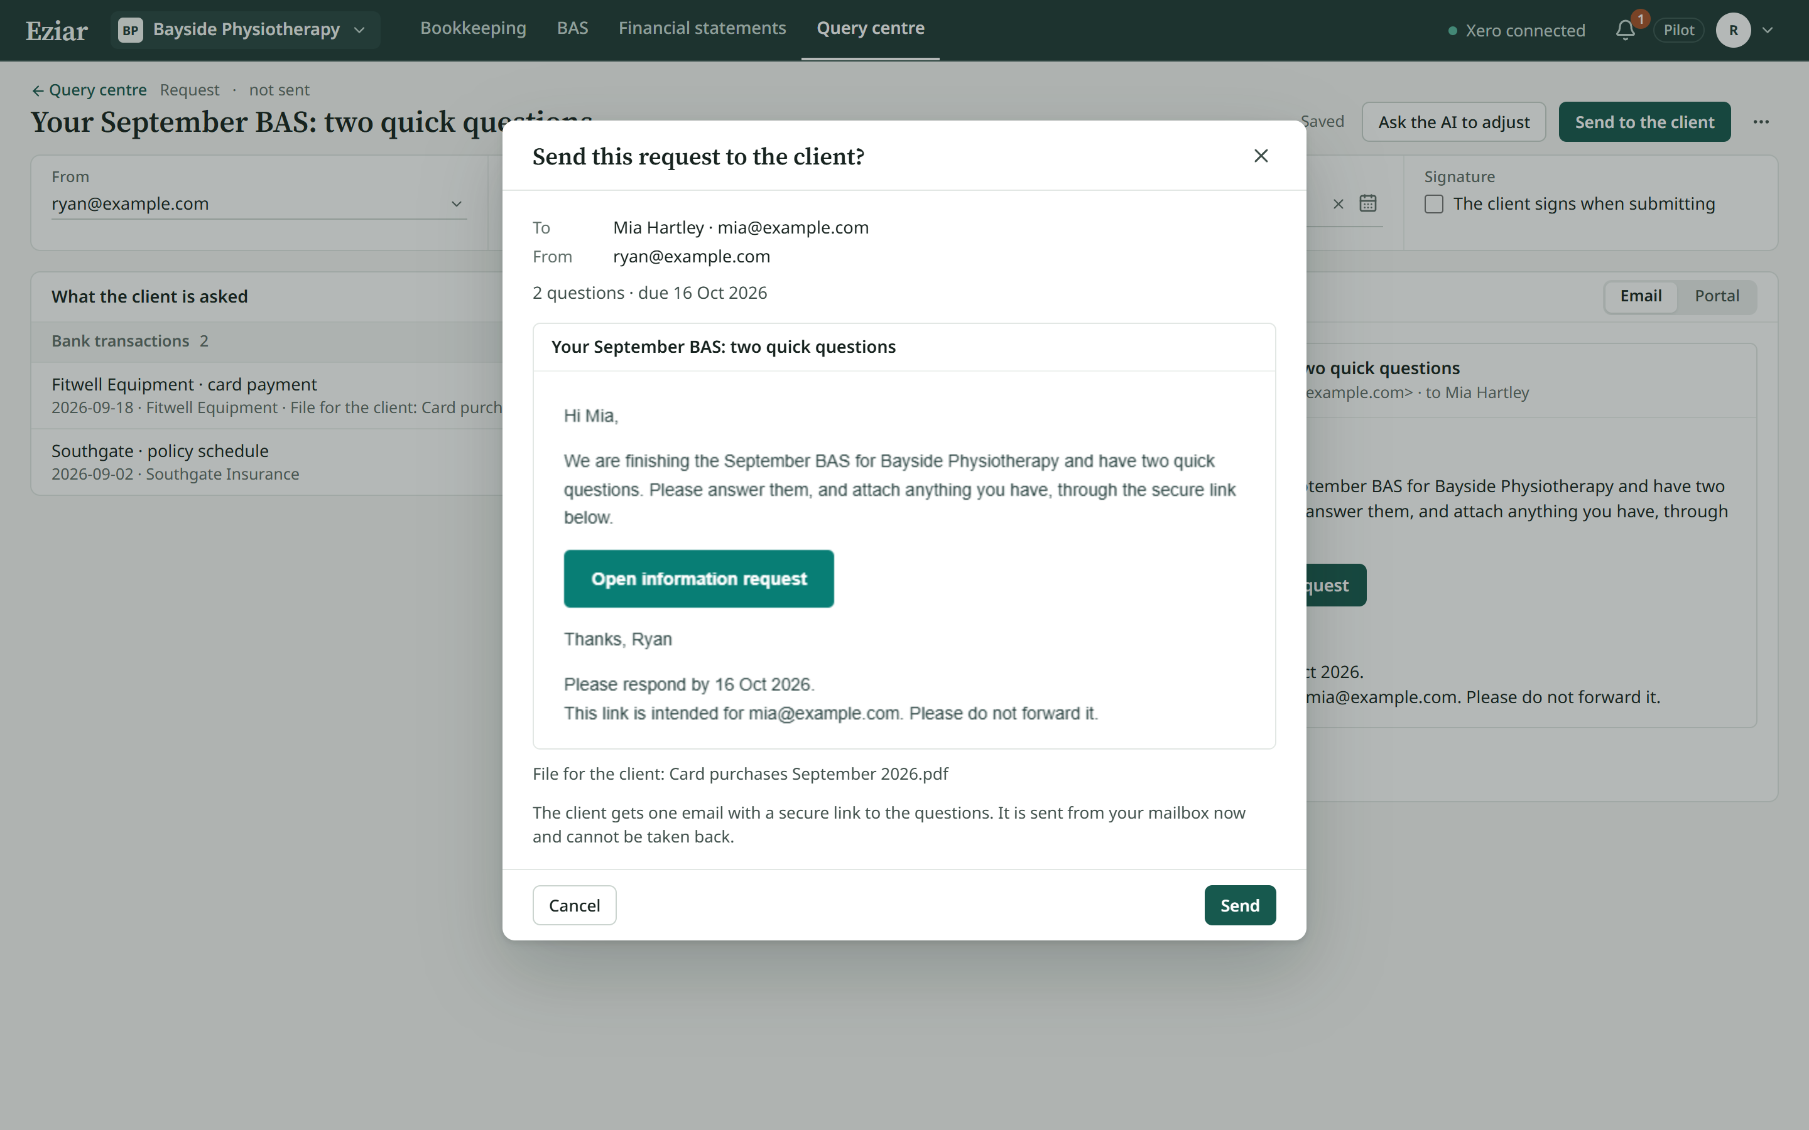The image size is (1809, 1130).
Task: Open the three-dot more options menu
Action: coord(1761,122)
